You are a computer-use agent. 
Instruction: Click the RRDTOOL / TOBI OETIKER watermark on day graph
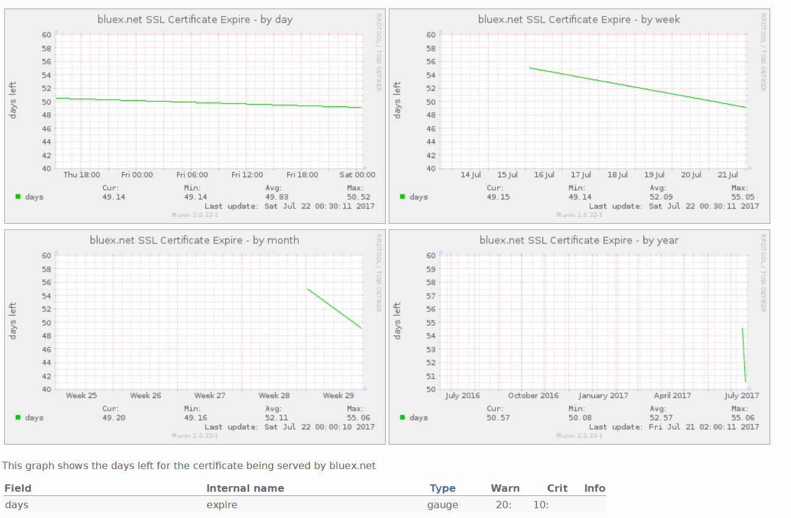click(378, 52)
